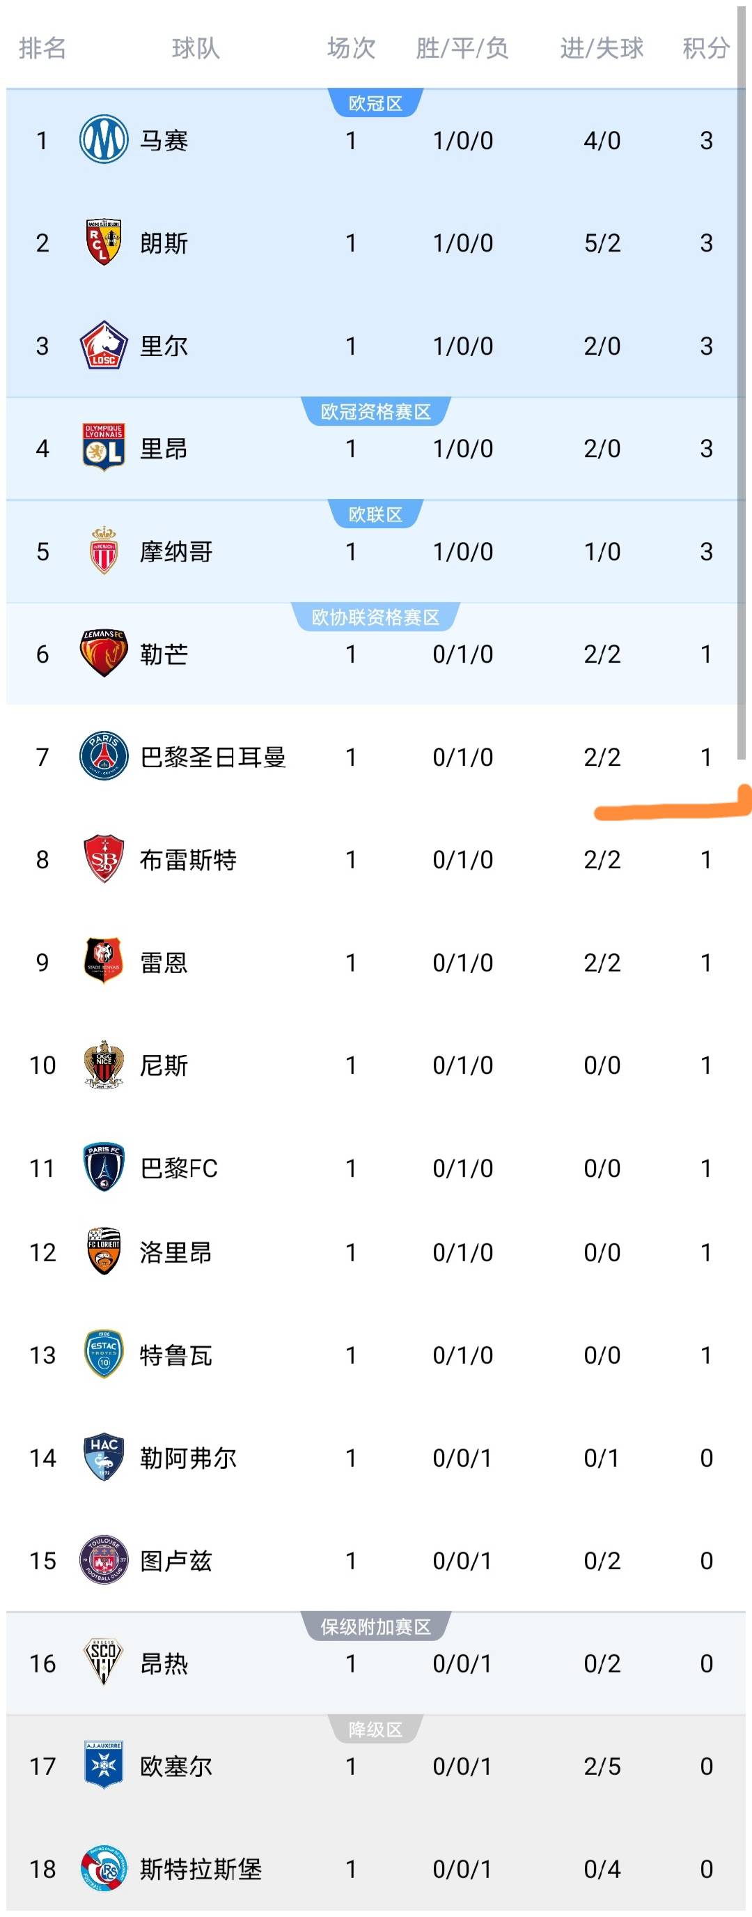Select the 欧塞尔 row at rank 17
This screenshot has width=752, height=1917.
point(375,1765)
